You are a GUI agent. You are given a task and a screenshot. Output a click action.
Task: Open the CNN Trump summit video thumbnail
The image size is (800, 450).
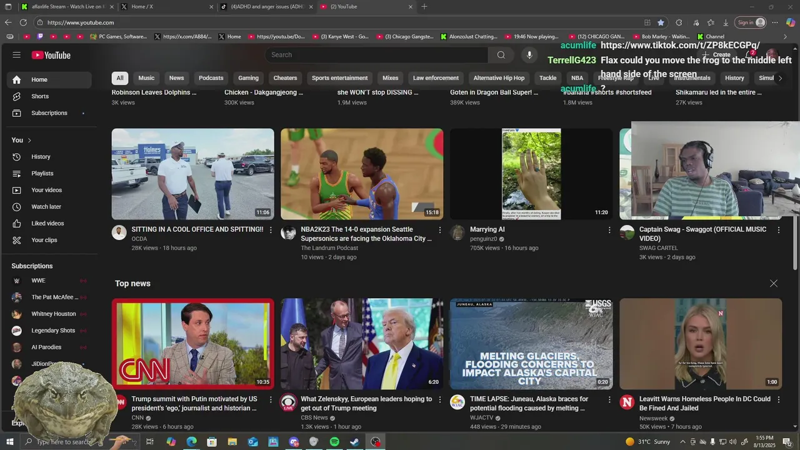pos(193,344)
